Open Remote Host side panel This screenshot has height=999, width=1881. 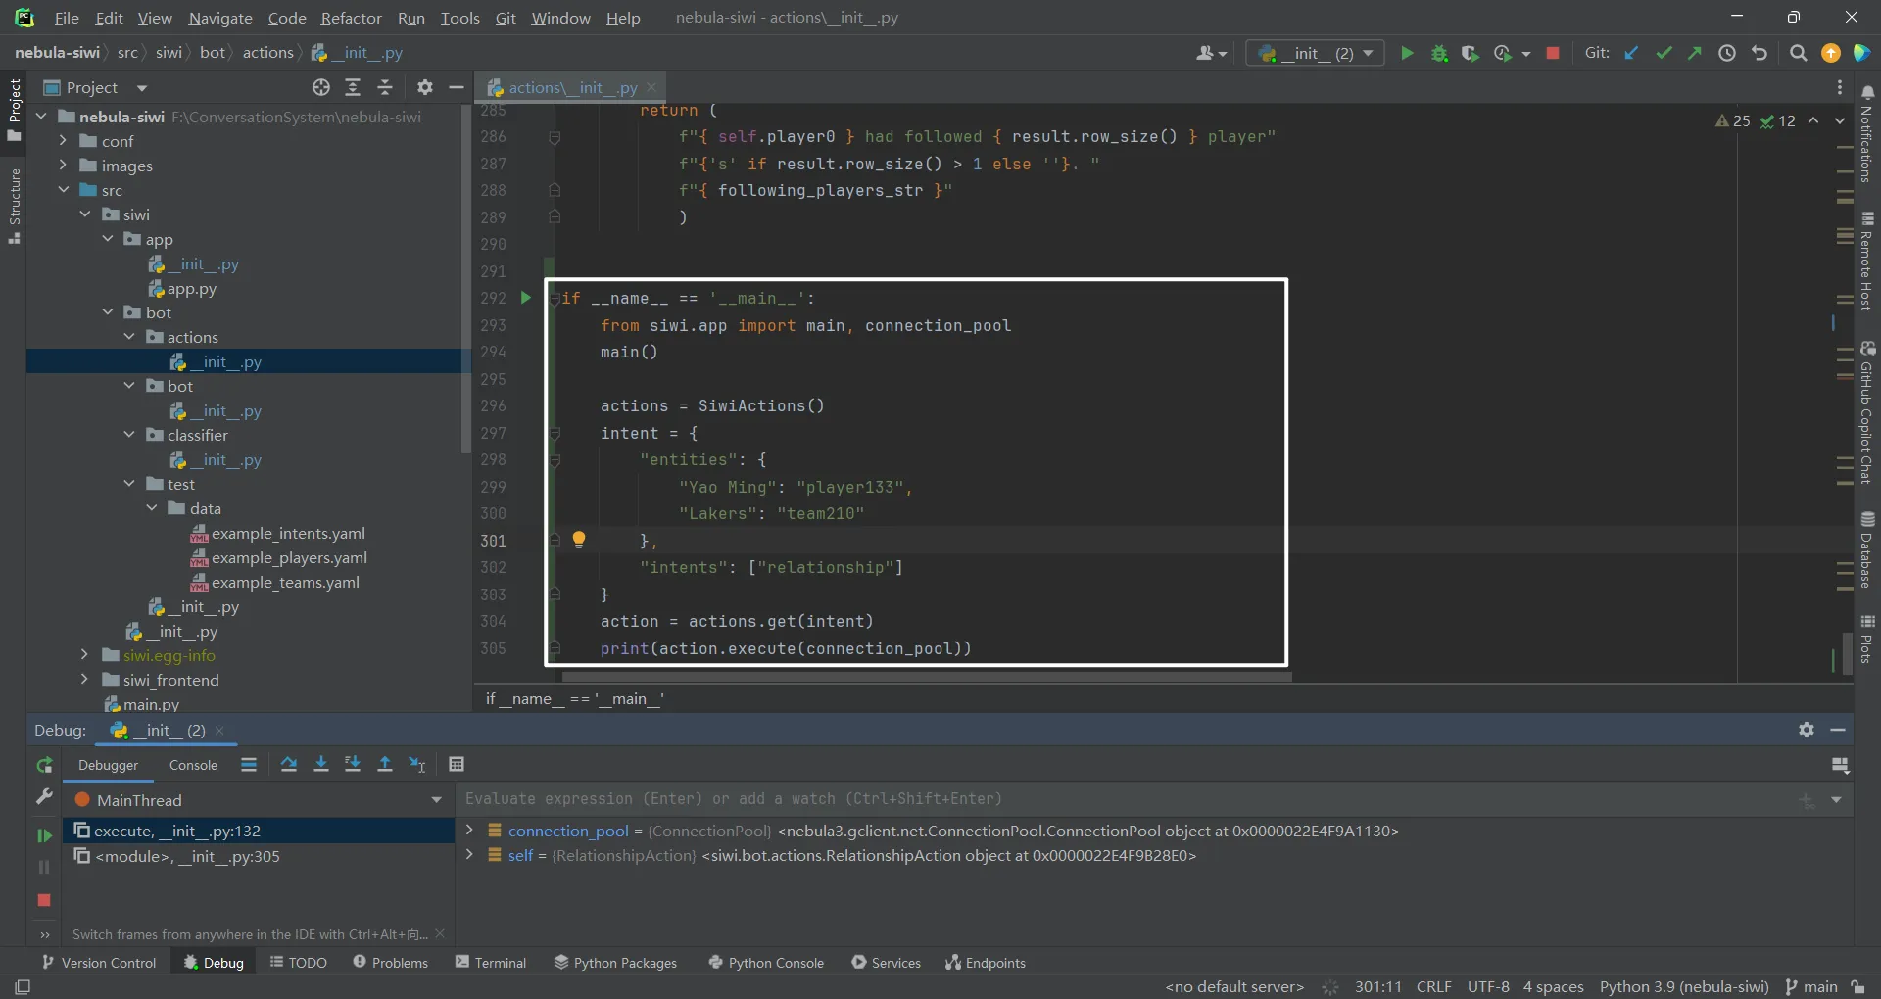pyautogui.click(x=1867, y=262)
